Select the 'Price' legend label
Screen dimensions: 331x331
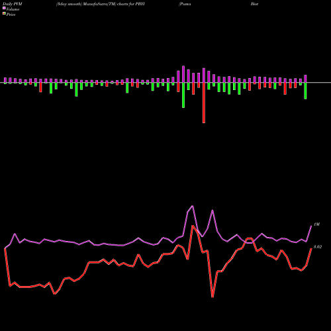[x=11, y=15]
